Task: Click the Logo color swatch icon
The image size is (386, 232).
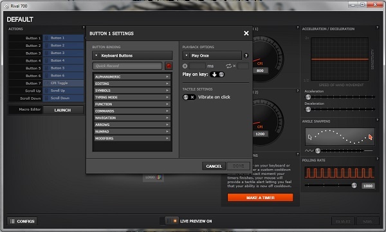Action: [160, 177]
